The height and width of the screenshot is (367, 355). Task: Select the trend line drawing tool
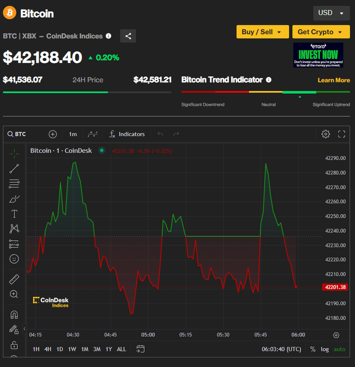click(x=14, y=168)
